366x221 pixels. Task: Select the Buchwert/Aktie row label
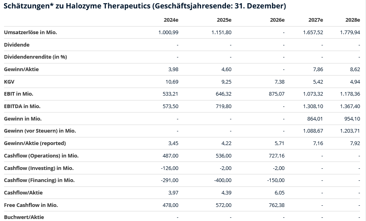pos(24,217)
